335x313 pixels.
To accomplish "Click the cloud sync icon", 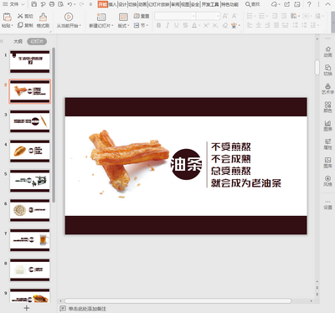I will [x=274, y=4].
